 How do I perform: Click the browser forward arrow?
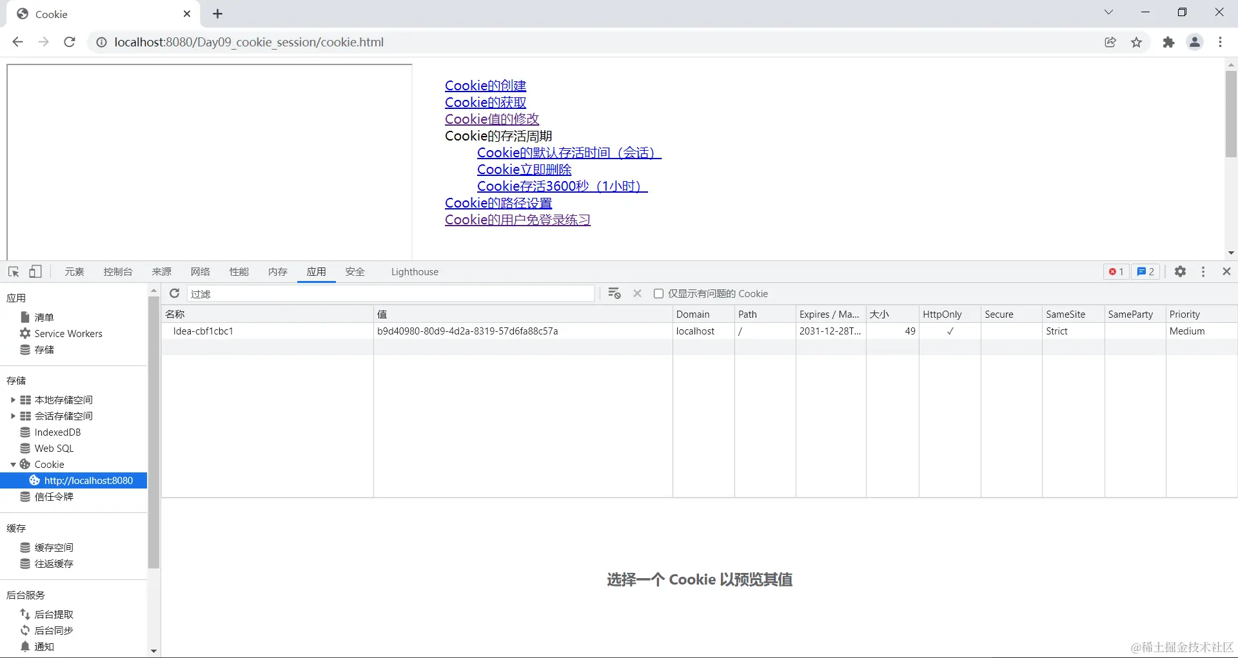(43, 42)
